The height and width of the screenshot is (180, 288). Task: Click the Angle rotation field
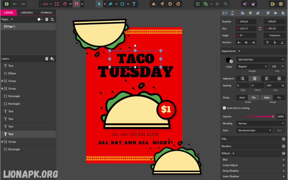point(246,35)
